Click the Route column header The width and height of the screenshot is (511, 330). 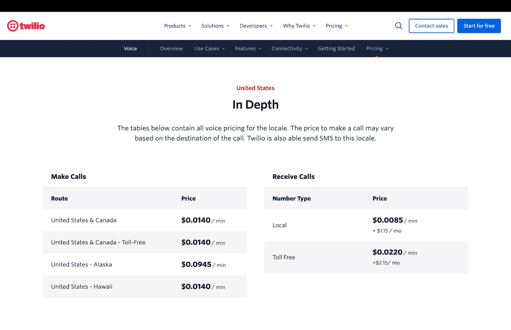pyautogui.click(x=59, y=198)
